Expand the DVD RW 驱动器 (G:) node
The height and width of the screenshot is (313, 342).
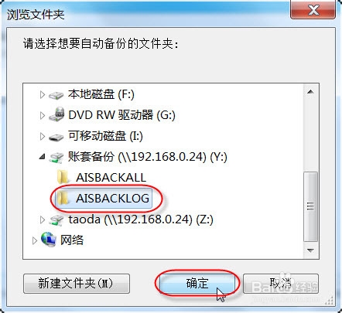pyautogui.click(x=43, y=115)
